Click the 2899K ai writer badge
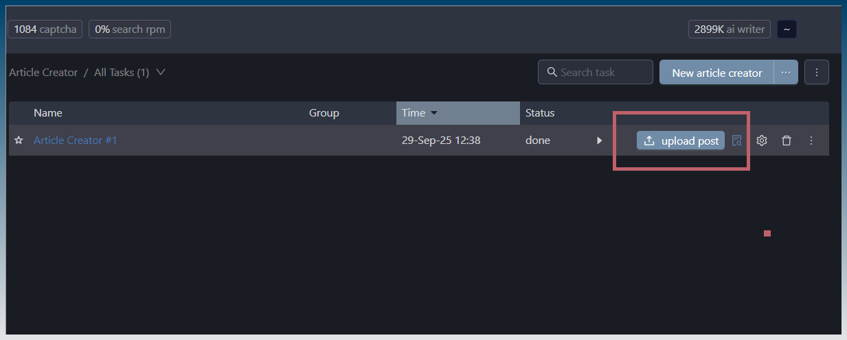Viewport: 847px width, 340px height. point(730,29)
